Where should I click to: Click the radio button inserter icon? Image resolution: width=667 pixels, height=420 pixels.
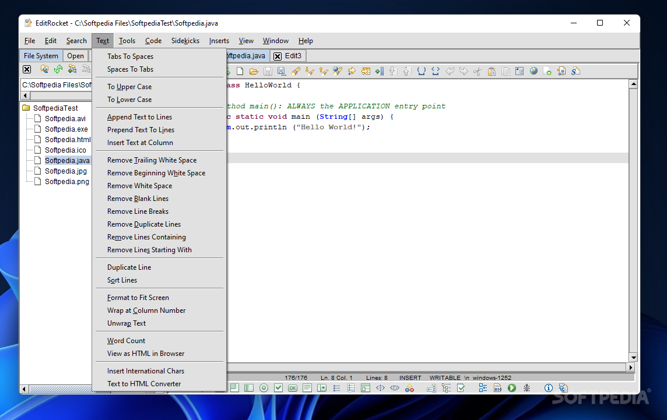(264, 388)
